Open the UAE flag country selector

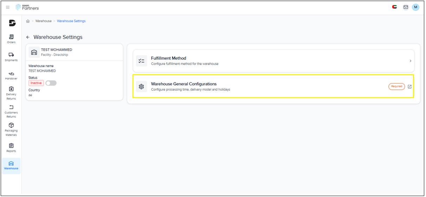395,7
